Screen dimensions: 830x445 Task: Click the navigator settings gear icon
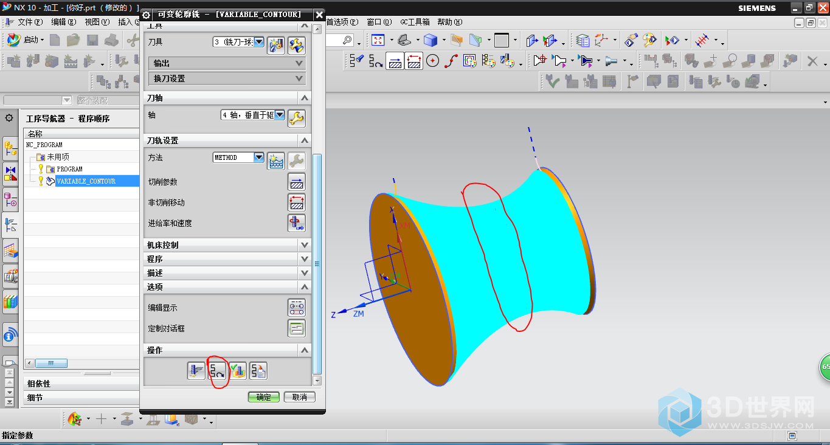9,118
